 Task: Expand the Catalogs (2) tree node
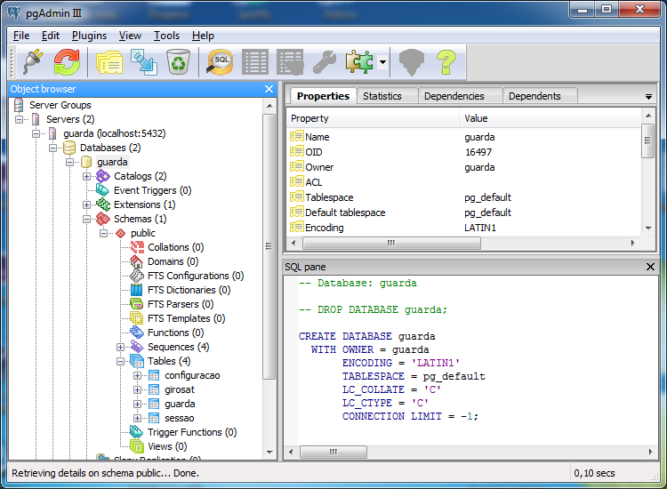pos(86,176)
